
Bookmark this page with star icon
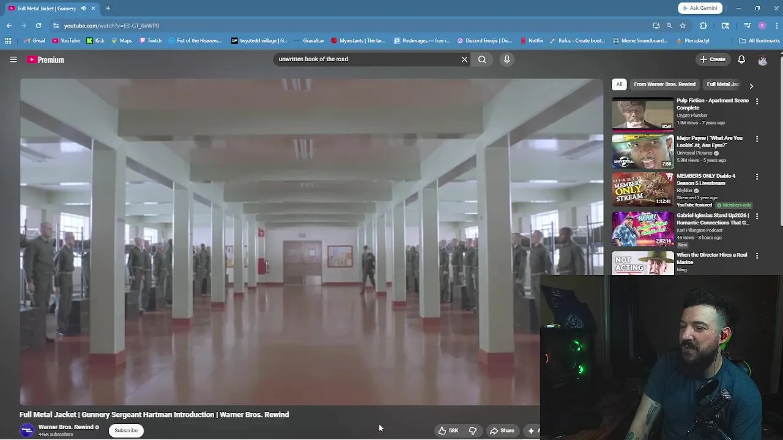click(683, 26)
